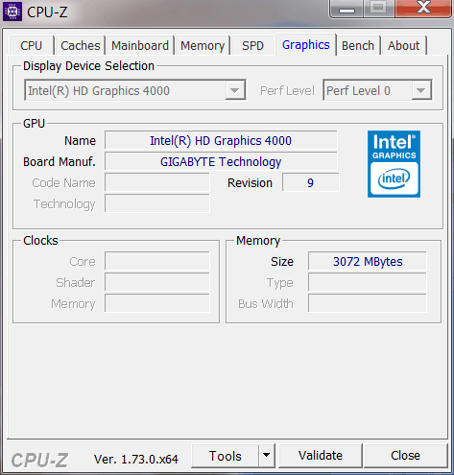Expand the Tools button arrow menu
Viewport: 454px width, 475px height.
[267, 456]
